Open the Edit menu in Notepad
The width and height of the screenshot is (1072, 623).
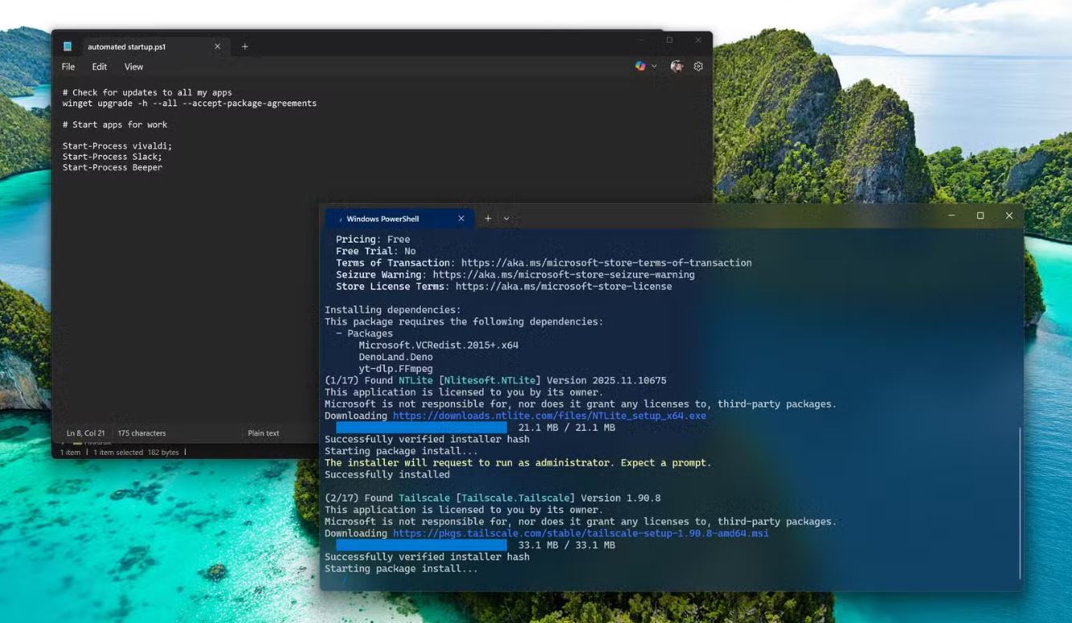click(x=99, y=67)
